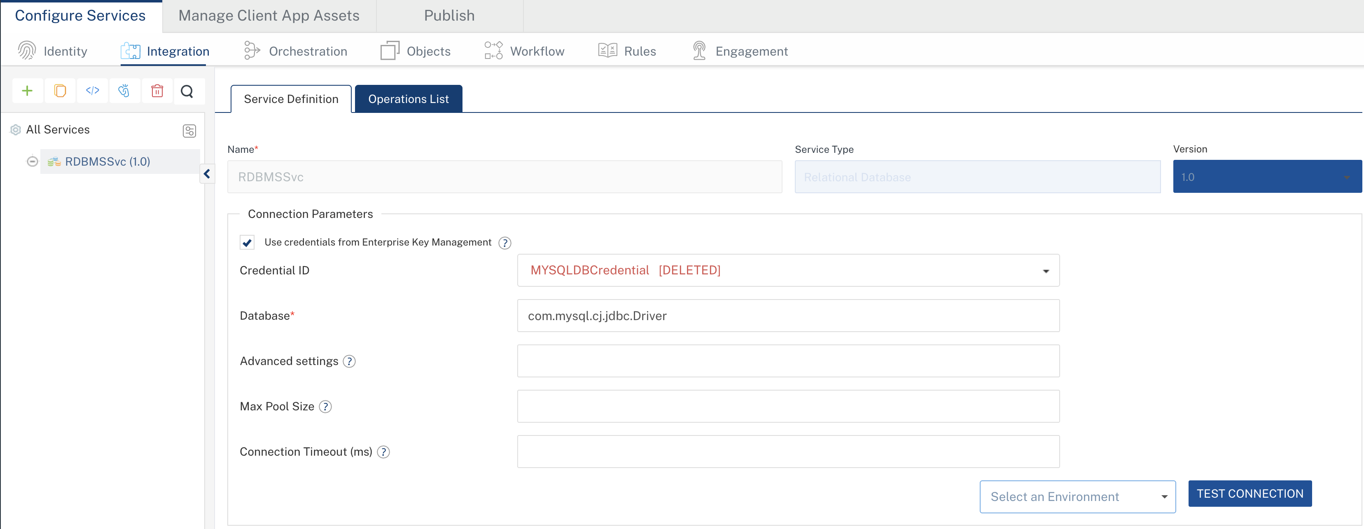Click the help icon beside Connection Timeout

click(383, 452)
